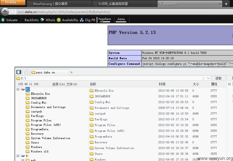Open the Valuate toolbar link

tap(12, 20)
